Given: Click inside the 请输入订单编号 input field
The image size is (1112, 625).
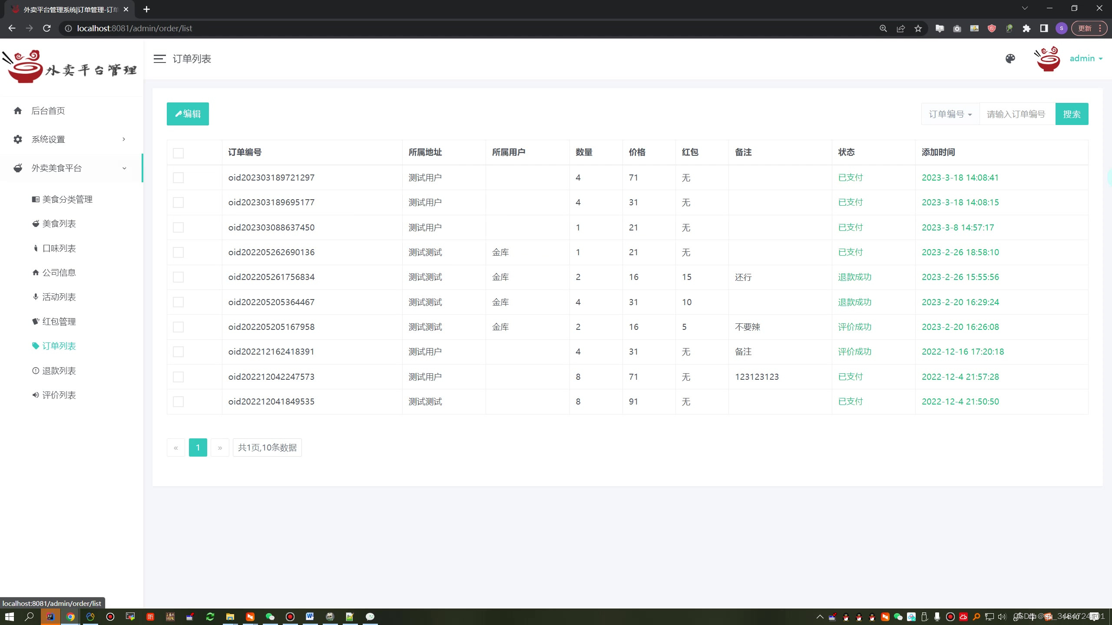Looking at the screenshot, I should coord(1016,114).
